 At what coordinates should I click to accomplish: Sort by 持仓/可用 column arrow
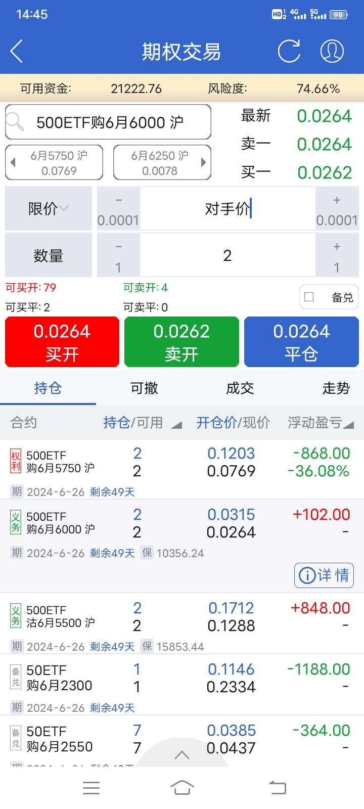click(x=176, y=425)
